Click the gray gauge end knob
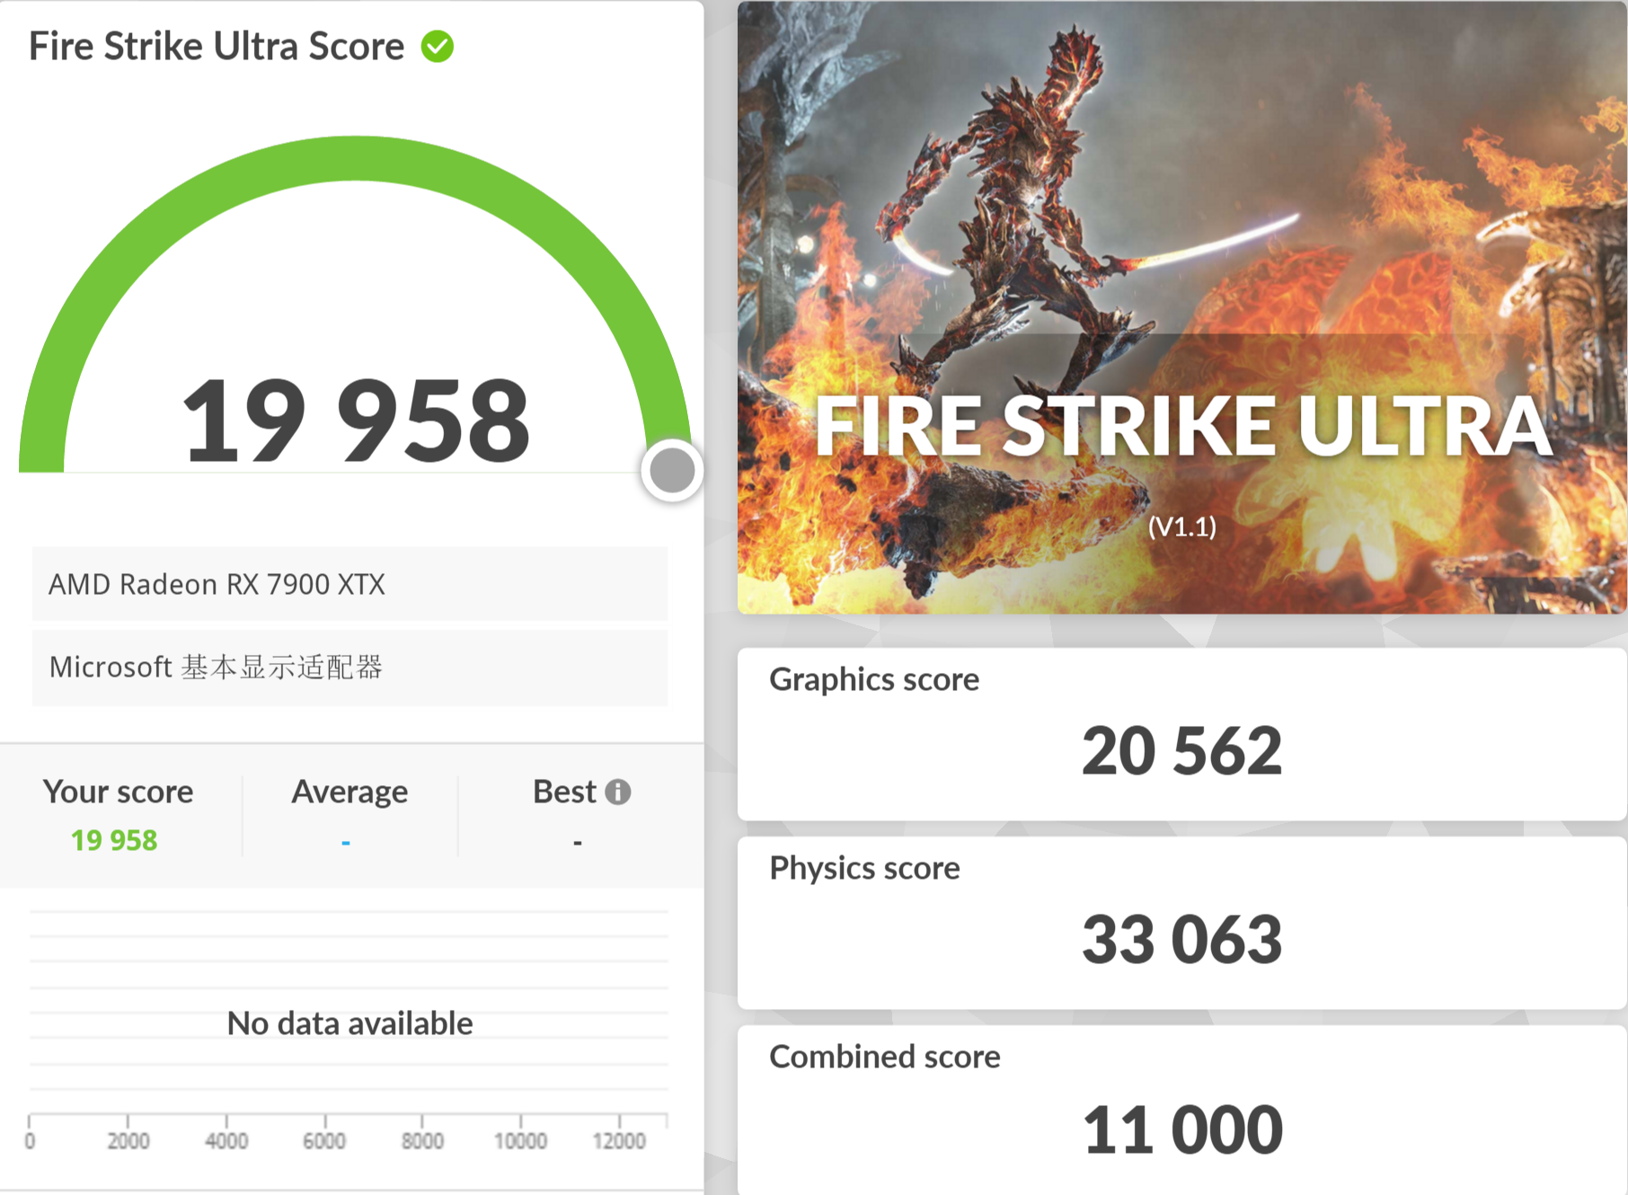1628x1195 pixels. pos(672,470)
